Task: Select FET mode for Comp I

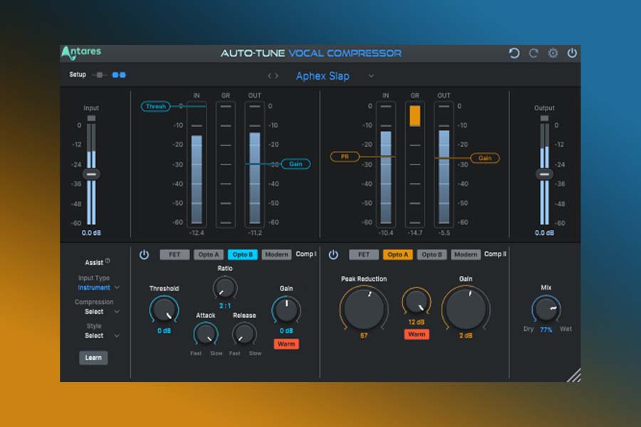Action: 174,255
